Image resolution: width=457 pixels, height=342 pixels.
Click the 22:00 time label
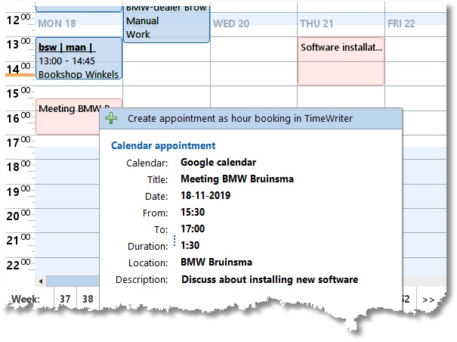tap(18, 265)
